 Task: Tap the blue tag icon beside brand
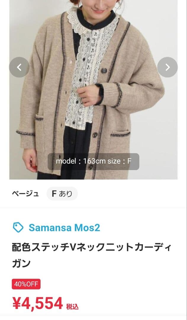(18, 227)
